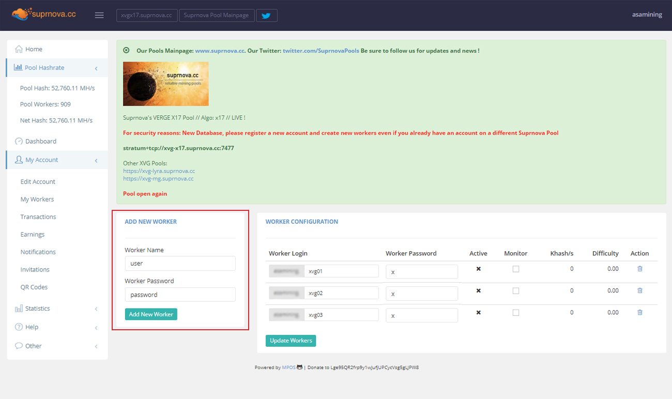Image resolution: width=672 pixels, height=399 pixels.
Task: Open My Workers page
Action: click(37, 199)
